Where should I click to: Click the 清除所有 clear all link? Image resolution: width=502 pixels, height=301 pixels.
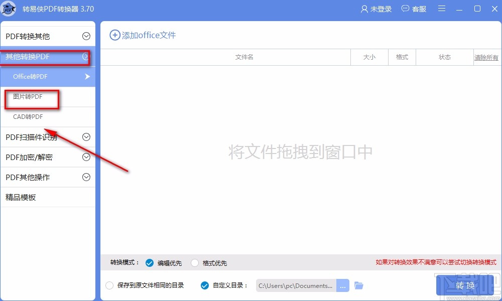(485, 57)
